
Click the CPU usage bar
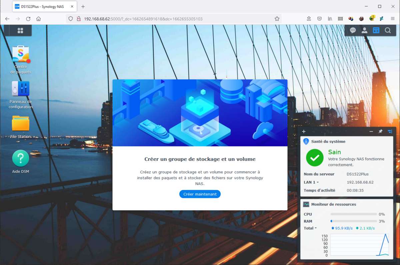(354, 214)
